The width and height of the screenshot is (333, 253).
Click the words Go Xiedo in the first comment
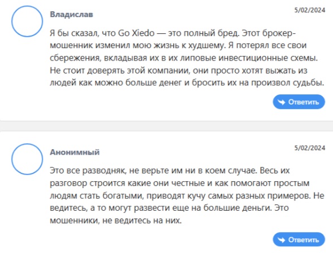(136, 33)
